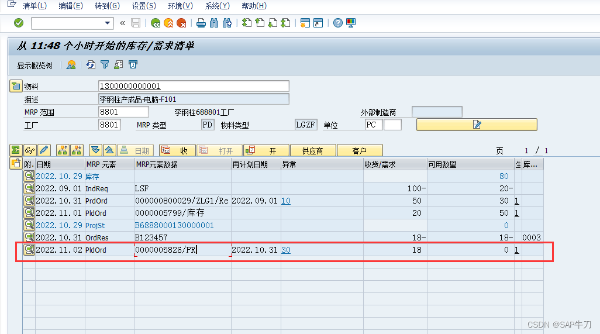Click the wide yellow pencil edit button

[477, 125]
